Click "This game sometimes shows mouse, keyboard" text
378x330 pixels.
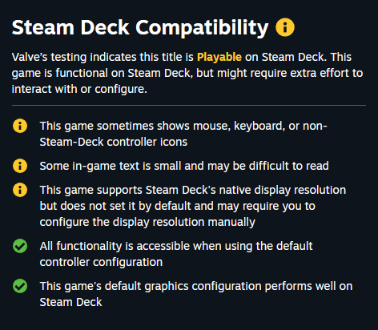coord(162,126)
